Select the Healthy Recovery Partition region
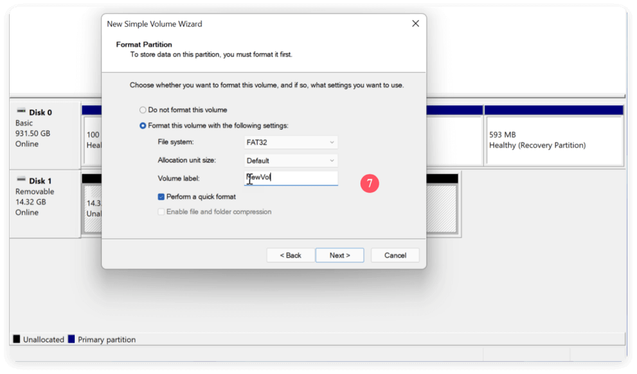This screenshot has height=374, width=637. tap(553, 139)
